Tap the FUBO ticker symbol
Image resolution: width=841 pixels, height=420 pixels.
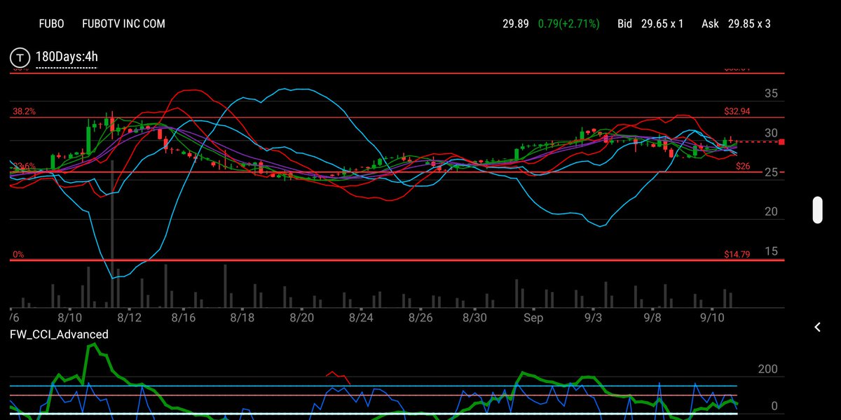[51, 24]
